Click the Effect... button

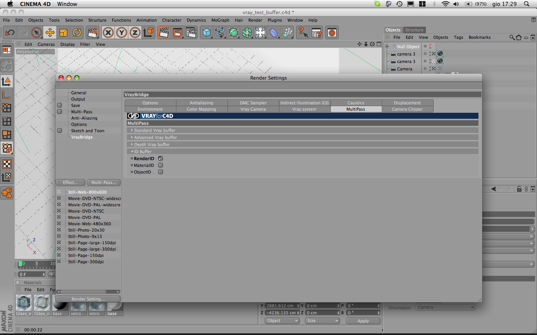[x=70, y=182]
